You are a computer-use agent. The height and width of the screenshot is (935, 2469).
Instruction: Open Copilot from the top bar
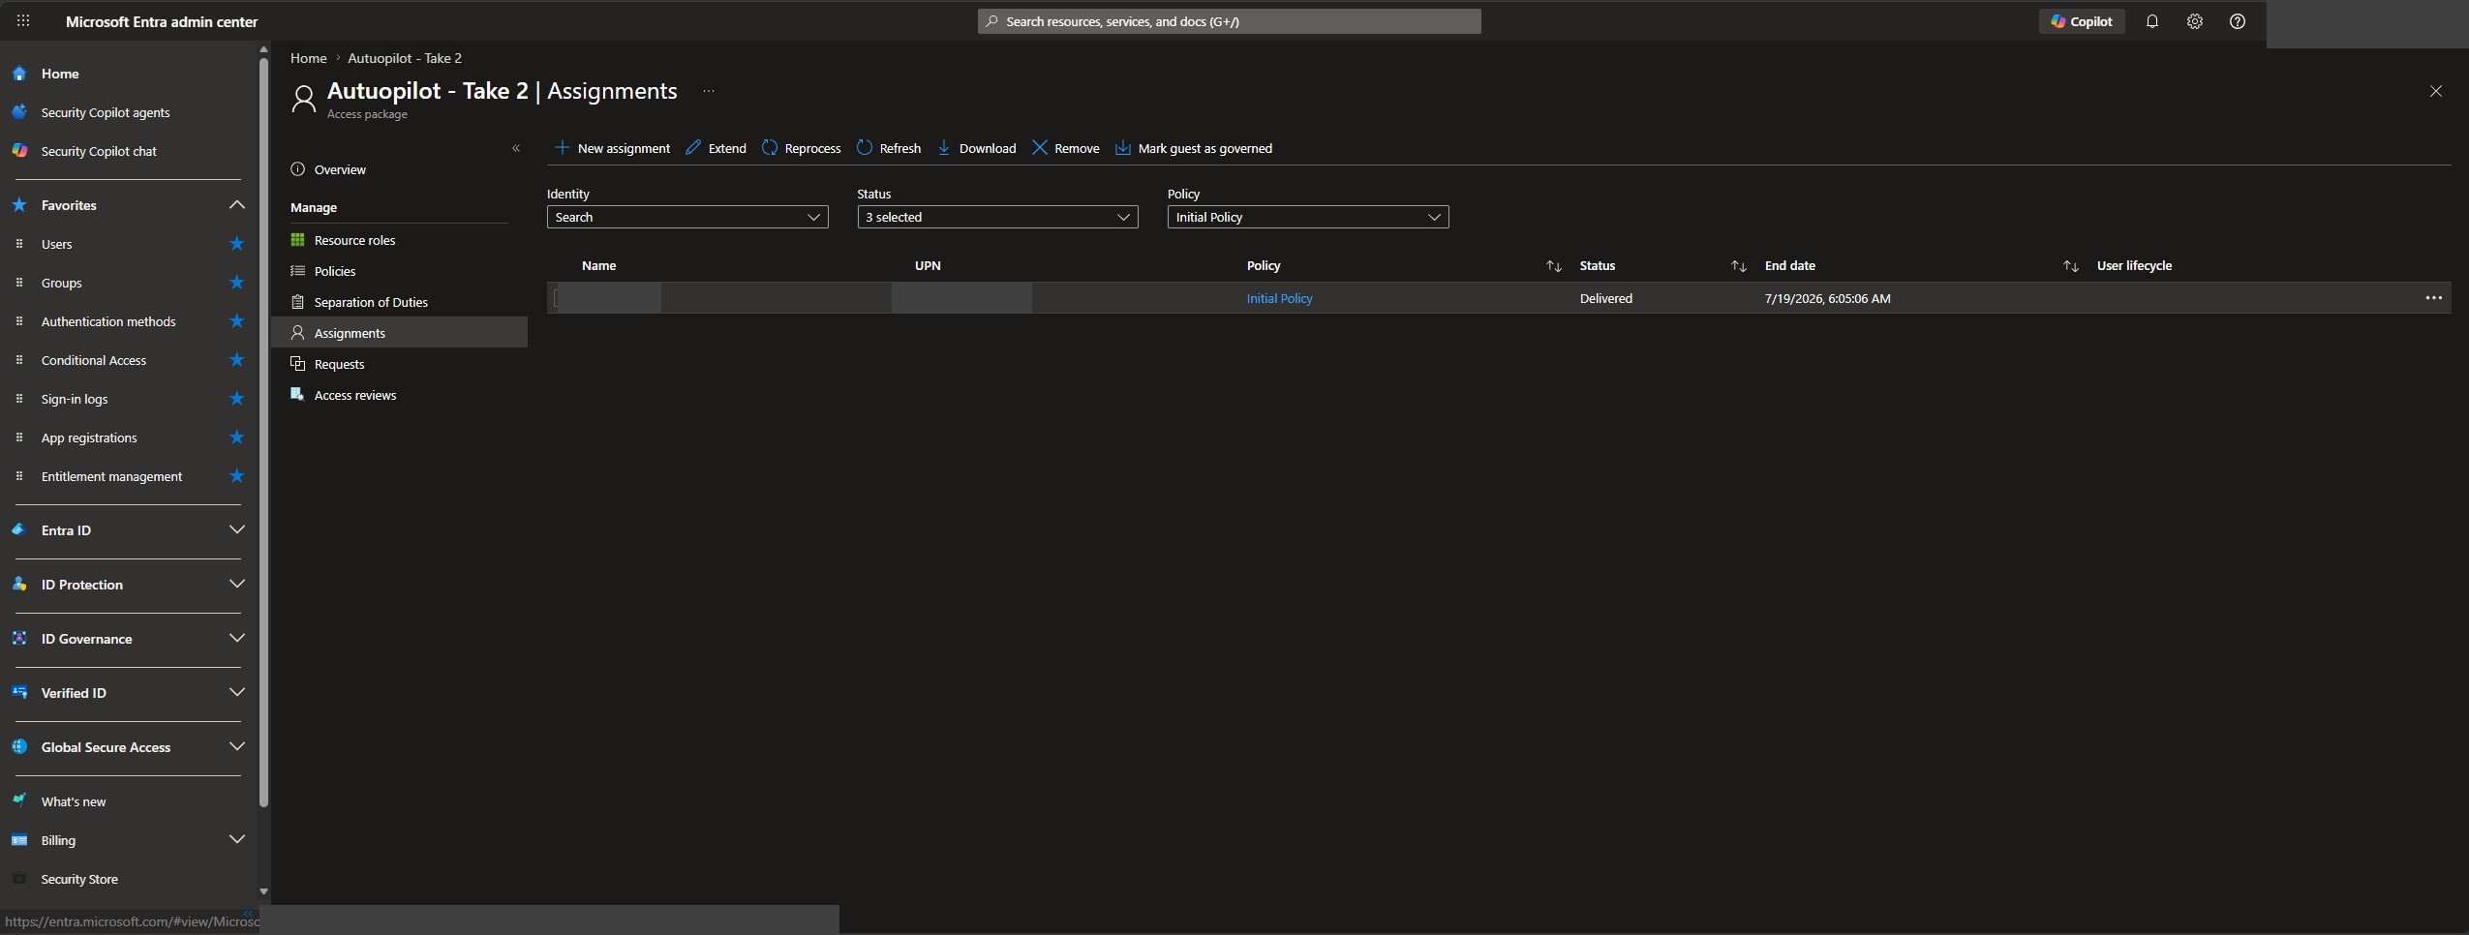pyautogui.click(x=2082, y=21)
